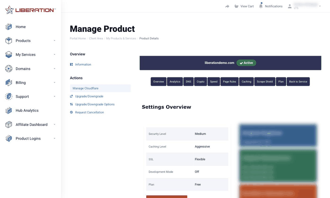Image resolution: width=330 pixels, height=198 pixels.
Task: Click the Information link under Overview
Action: [83, 64]
